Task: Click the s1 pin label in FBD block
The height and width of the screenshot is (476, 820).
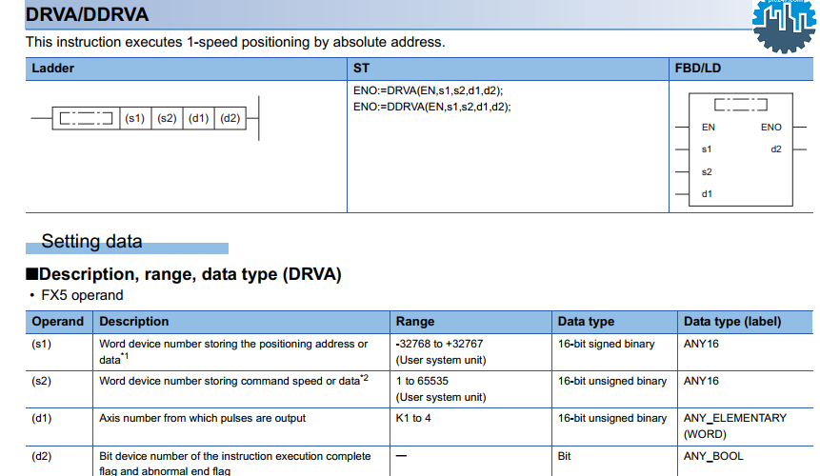Action: 707,149
